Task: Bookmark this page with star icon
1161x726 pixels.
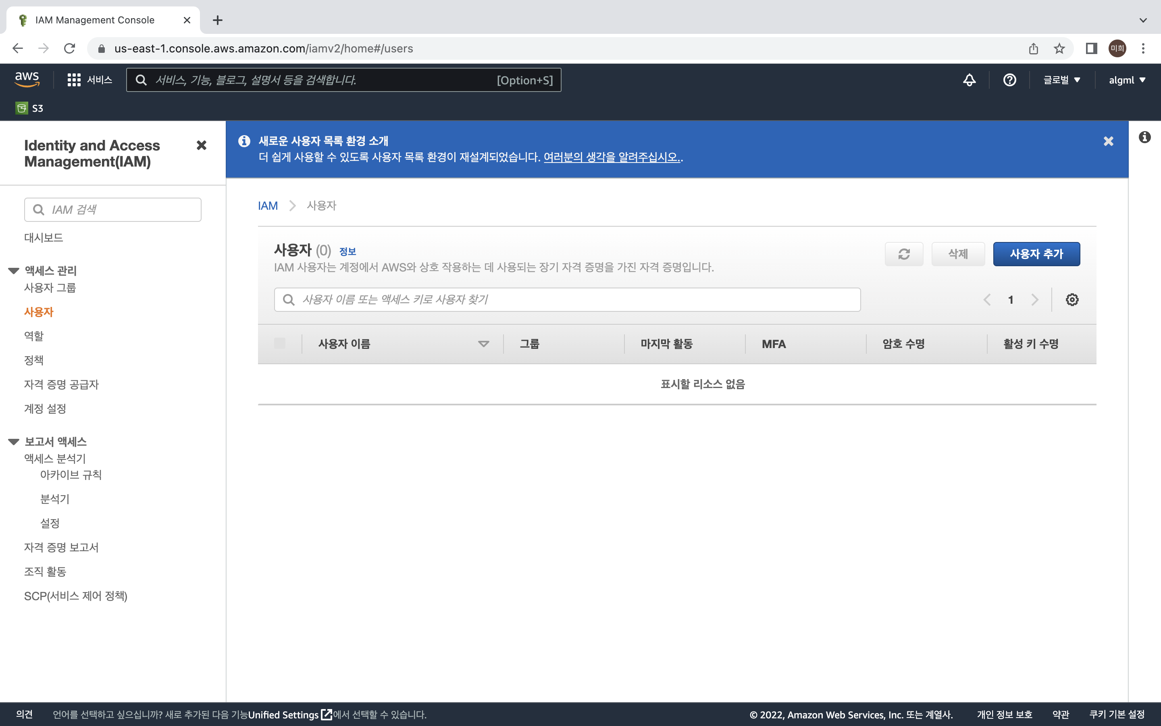Action: click(1059, 48)
